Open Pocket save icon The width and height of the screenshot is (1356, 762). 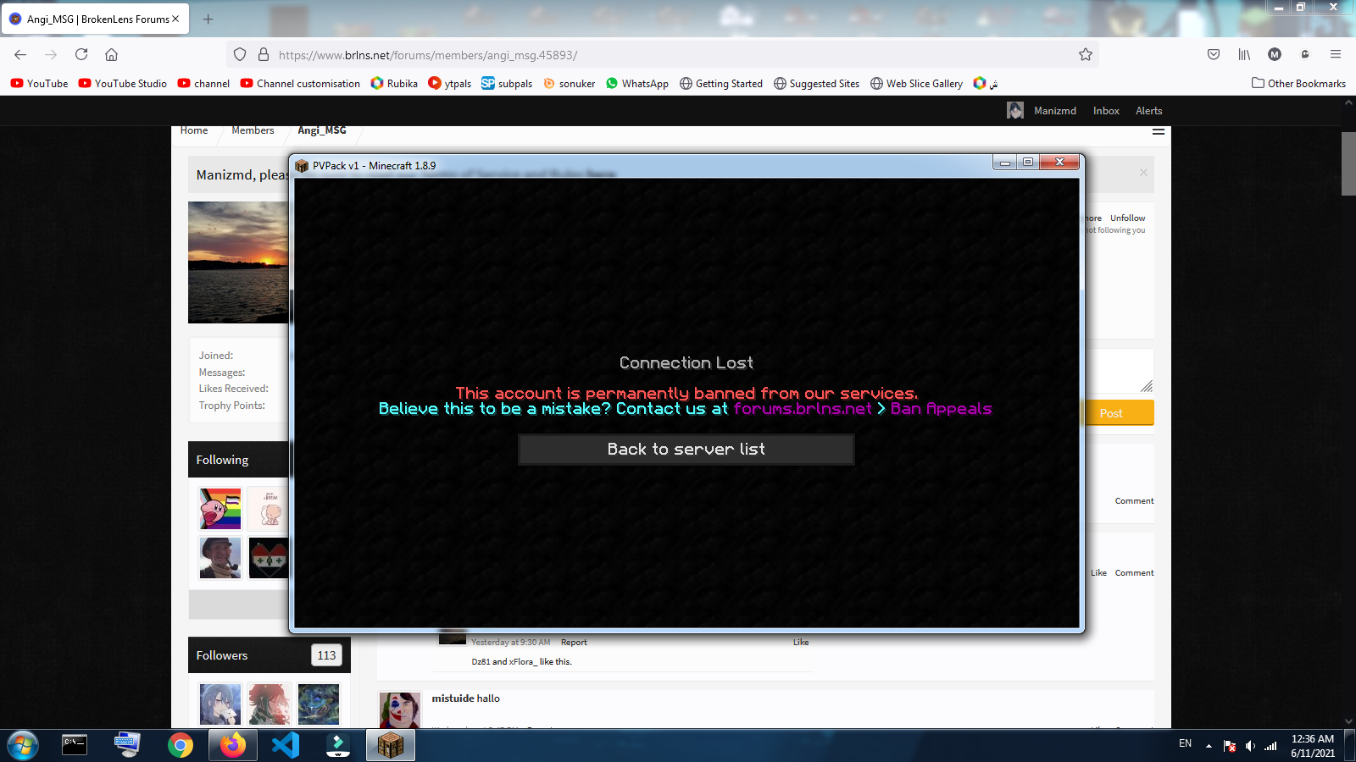(1214, 54)
